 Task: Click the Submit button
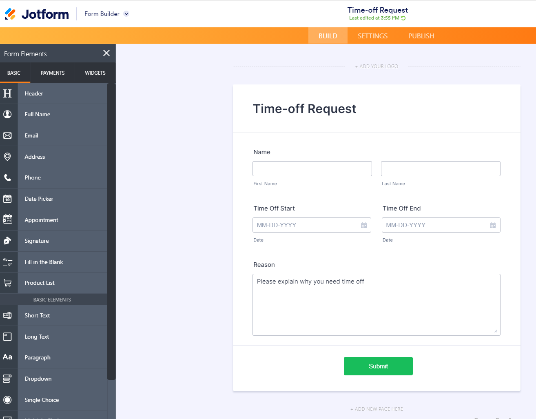(x=378, y=366)
